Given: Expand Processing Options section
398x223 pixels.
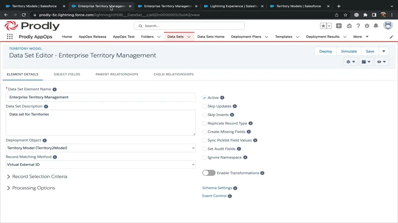Looking at the screenshot, I should coord(31,188).
